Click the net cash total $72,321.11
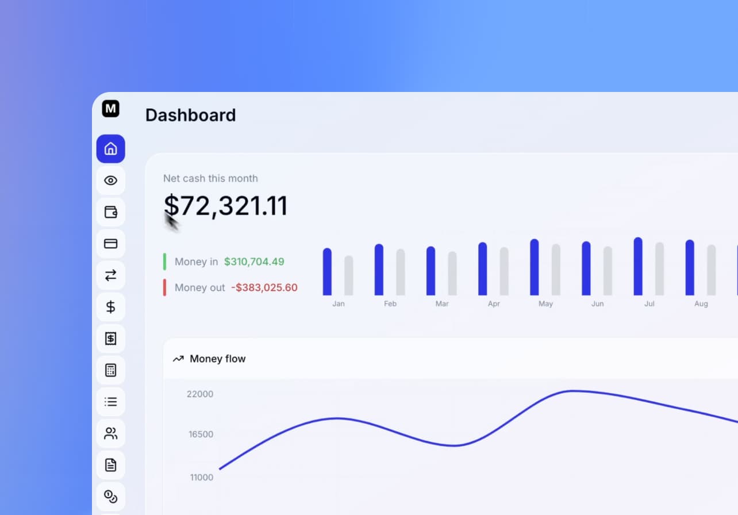The image size is (738, 515). [x=226, y=206]
